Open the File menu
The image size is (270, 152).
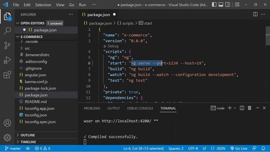point(16,5)
